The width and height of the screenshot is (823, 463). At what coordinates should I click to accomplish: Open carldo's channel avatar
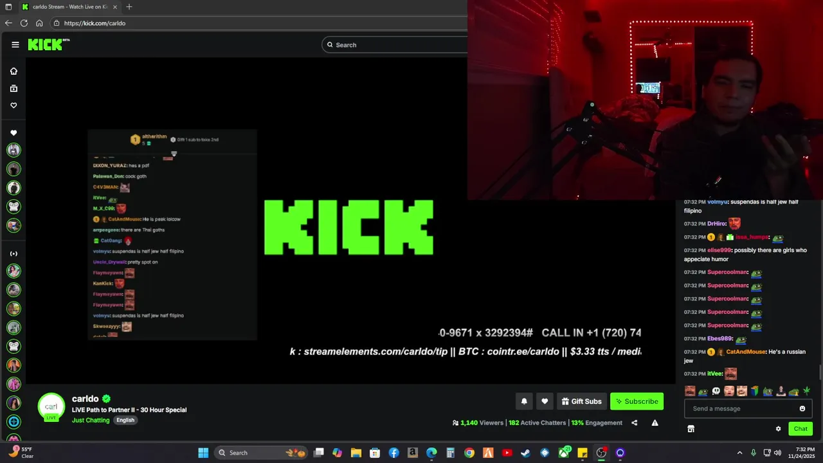pyautogui.click(x=51, y=406)
